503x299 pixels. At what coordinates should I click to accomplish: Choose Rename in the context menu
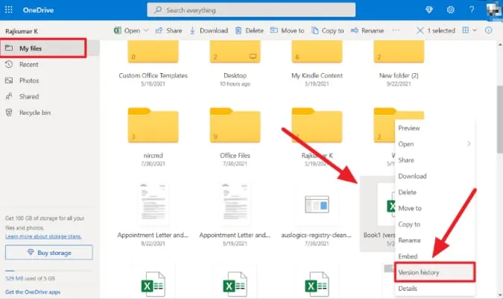click(x=434, y=240)
